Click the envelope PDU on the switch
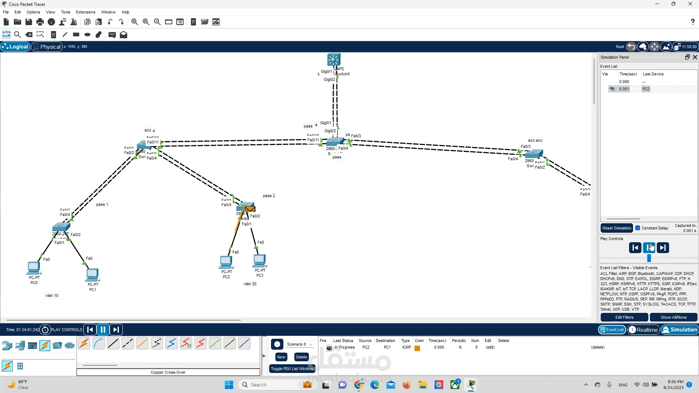Image resolution: width=699 pixels, height=393 pixels. (250, 209)
